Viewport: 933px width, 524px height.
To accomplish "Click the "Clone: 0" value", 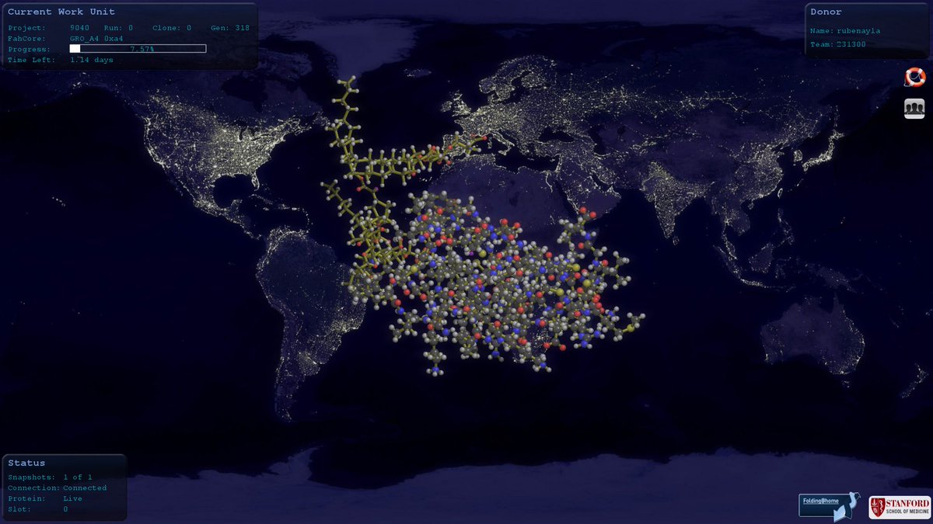I will click(172, 28).
